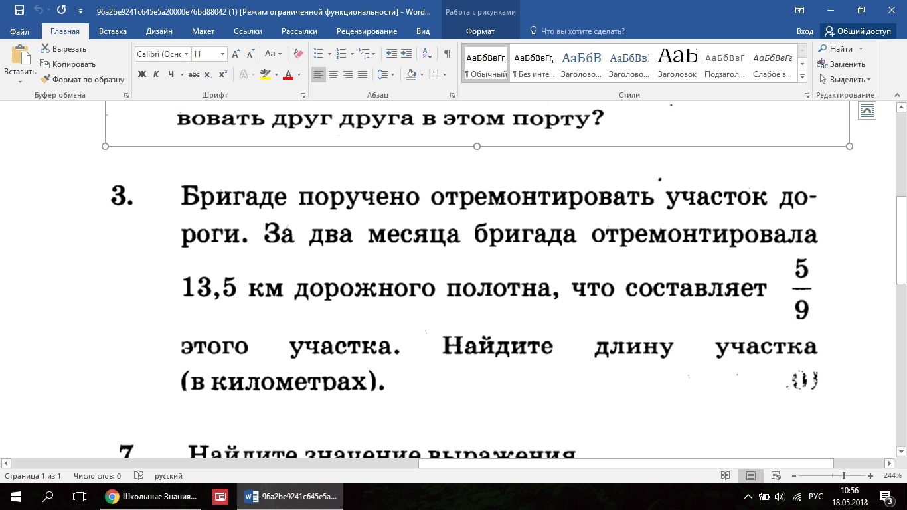
Task: Open the Рецензирование tab
Action: tap(367, 31)
